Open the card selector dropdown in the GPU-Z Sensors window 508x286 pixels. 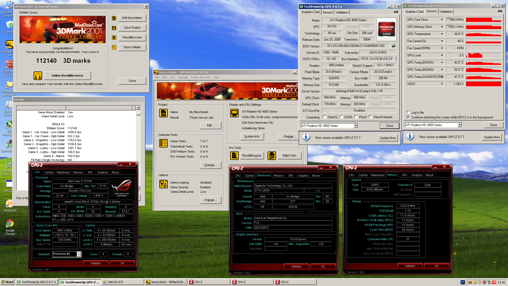[x=460, y=125]
